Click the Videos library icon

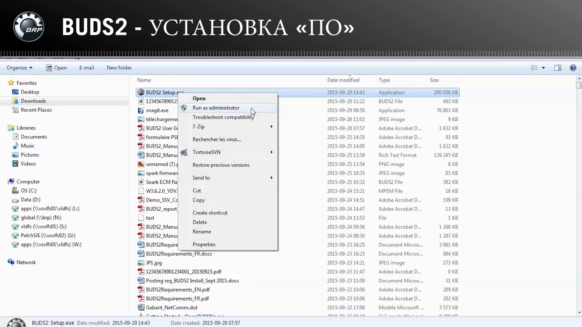point(15,163)
